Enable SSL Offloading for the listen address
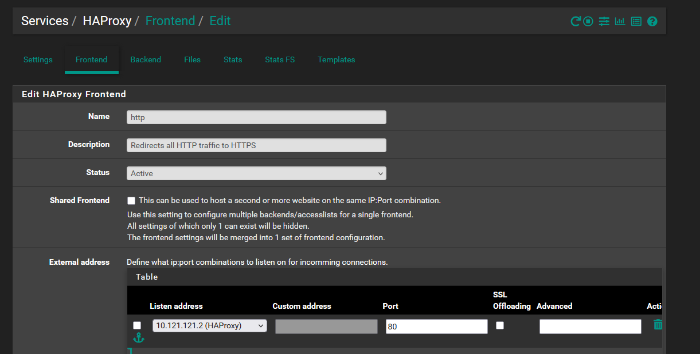The width and height of the screenshot is (700, 354). click(x=499, y=325)
